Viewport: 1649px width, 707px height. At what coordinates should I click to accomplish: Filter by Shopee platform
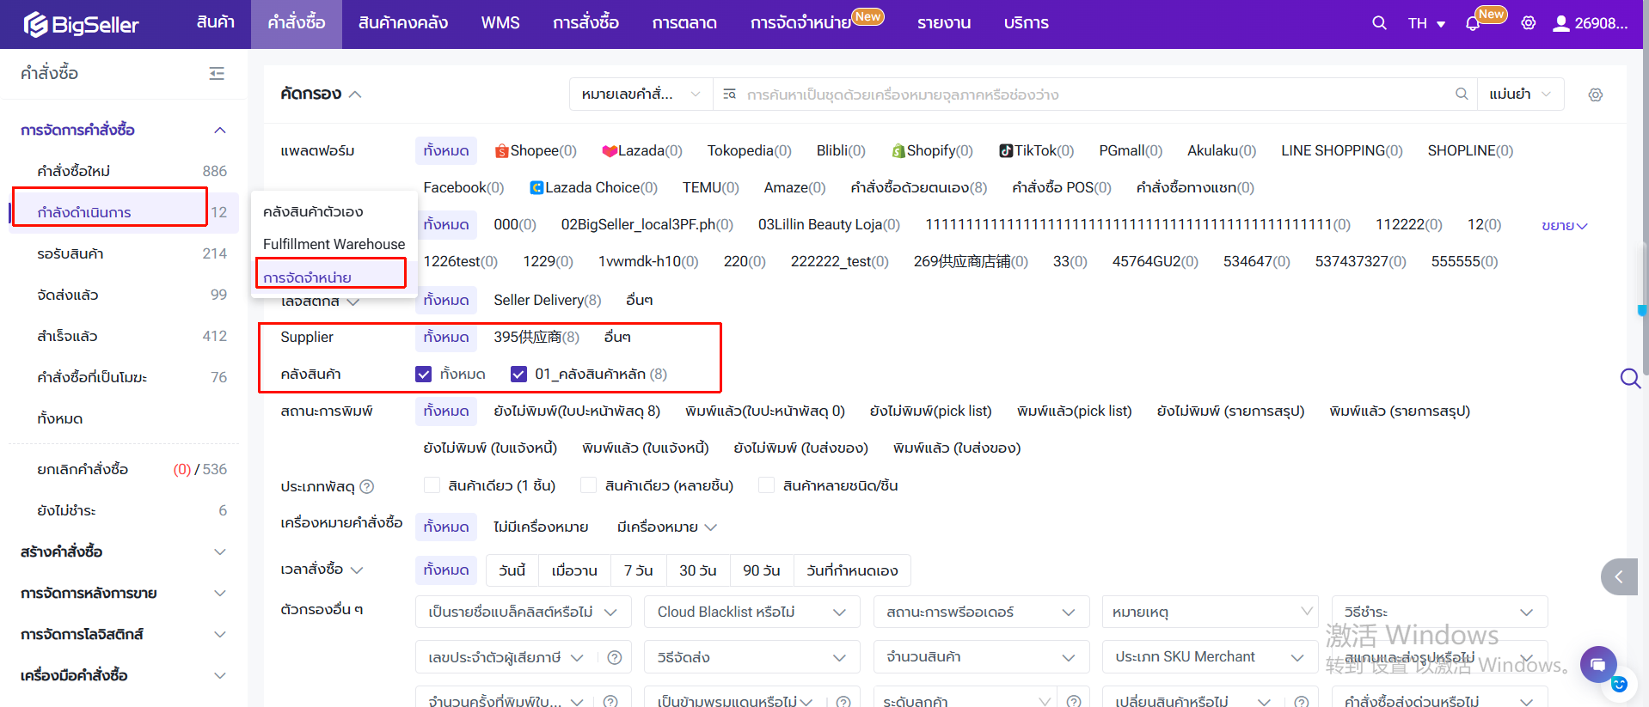(x=535, y=150)
